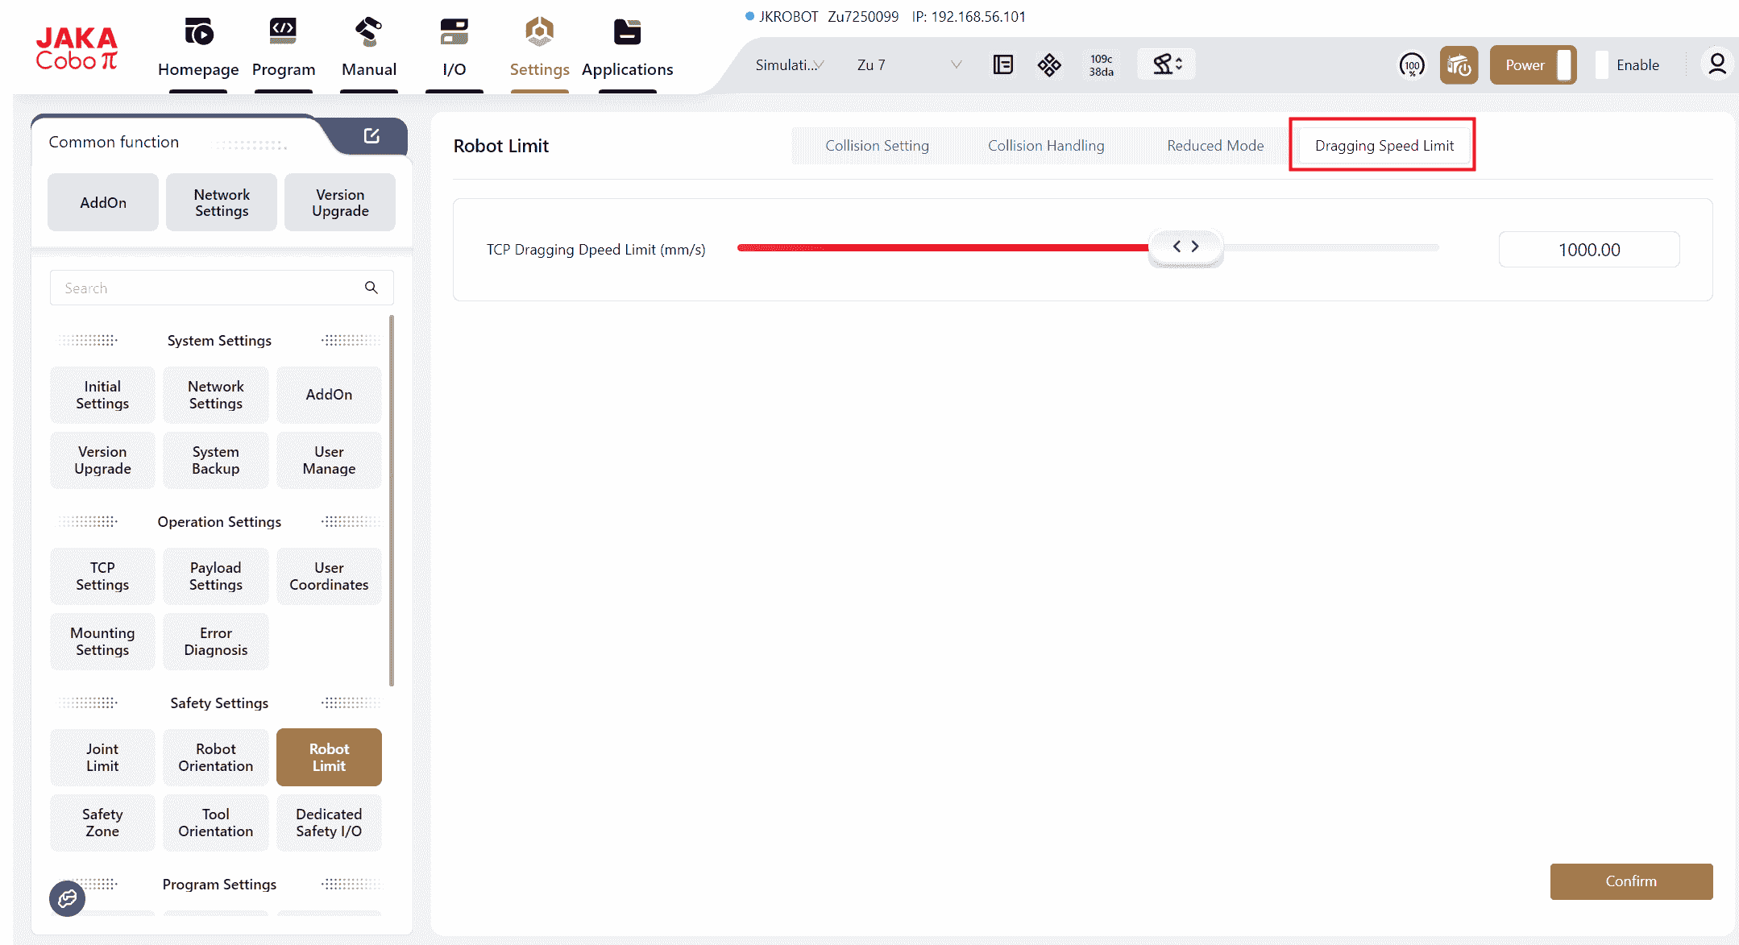This screenshot has width=1739, height=945.
Task: Toggle the robot Power switch
Action: click(1533, 65)
